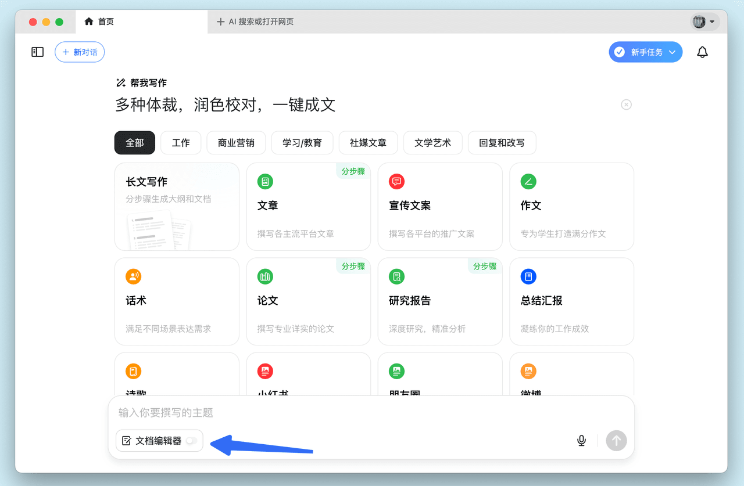
Task: Close the 帮我写作 panel with X icon
Action: (x=626, y=105)
